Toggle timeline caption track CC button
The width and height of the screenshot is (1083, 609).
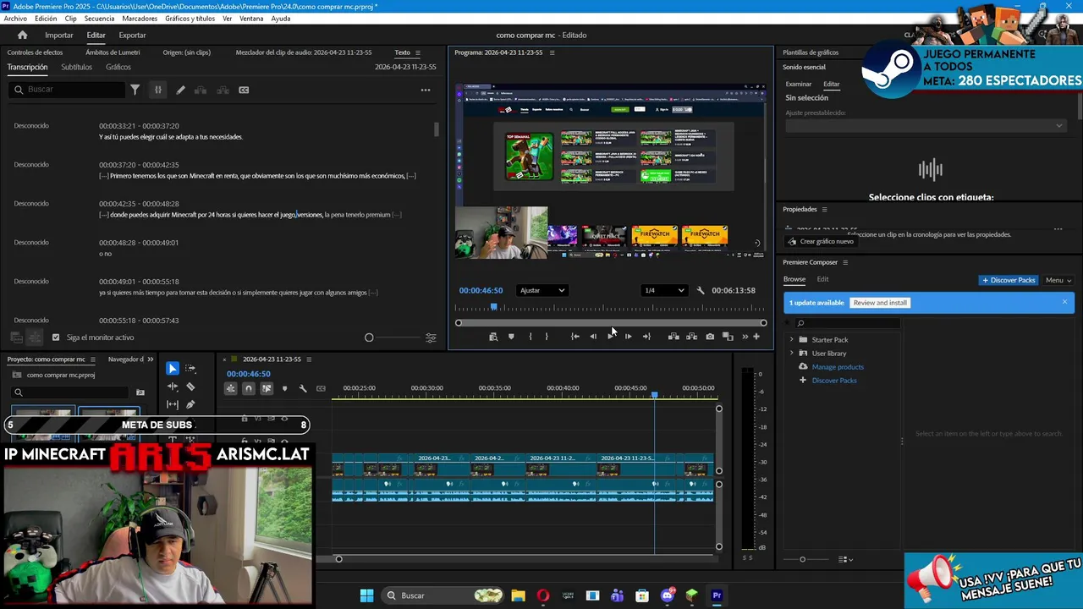(x=321, y=388)
